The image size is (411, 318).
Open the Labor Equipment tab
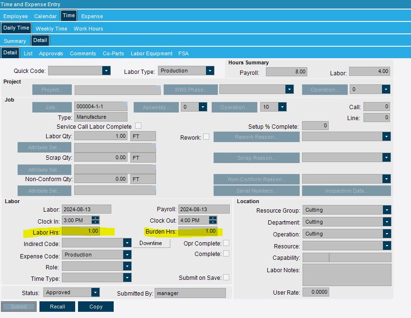[x=151, y=53]
